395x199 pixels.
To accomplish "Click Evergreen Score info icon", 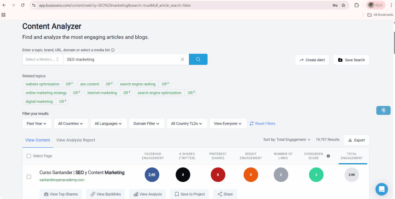I will [328, 156].
